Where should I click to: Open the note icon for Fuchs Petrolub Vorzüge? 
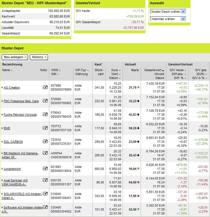(45, 114)
